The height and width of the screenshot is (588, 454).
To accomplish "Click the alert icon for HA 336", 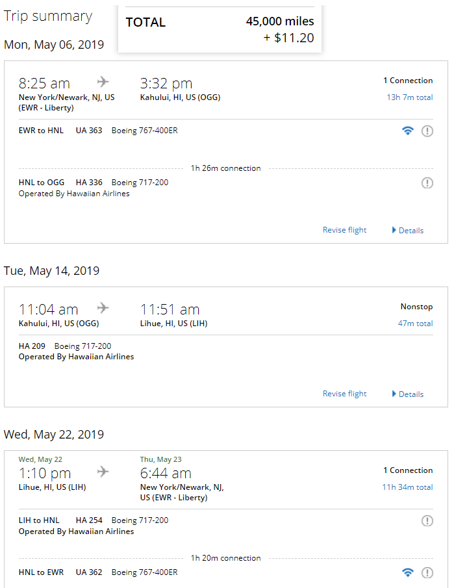I will coord(427,183).
